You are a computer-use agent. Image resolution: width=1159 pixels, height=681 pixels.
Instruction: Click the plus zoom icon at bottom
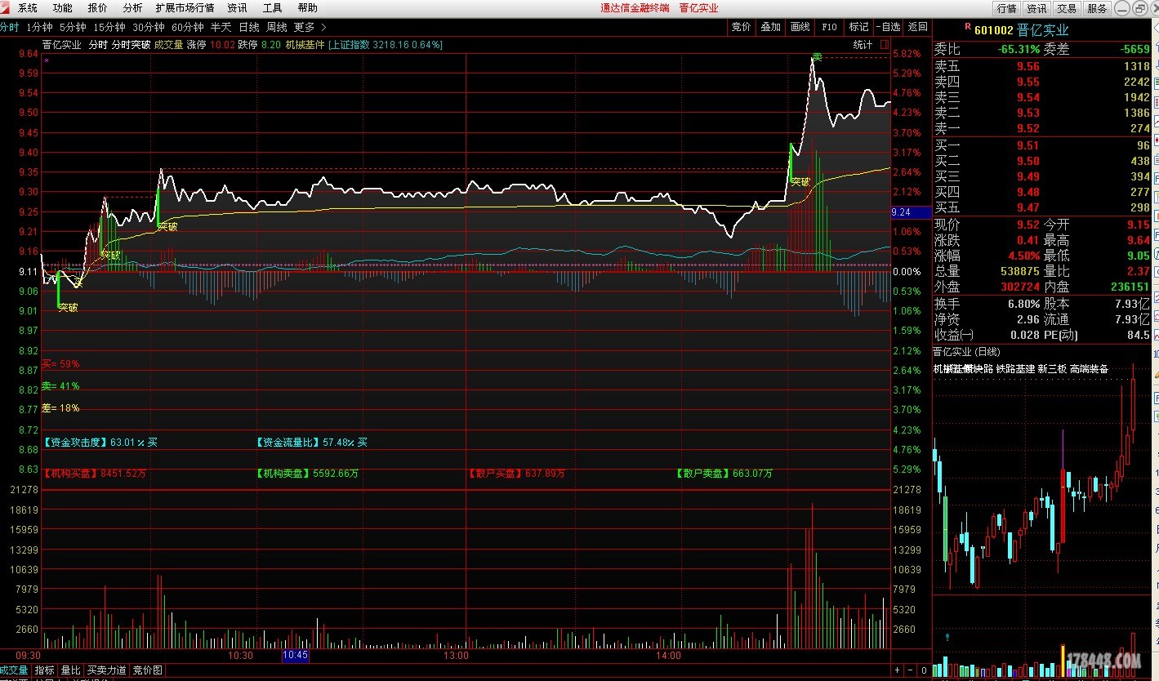tap(897, 670)
